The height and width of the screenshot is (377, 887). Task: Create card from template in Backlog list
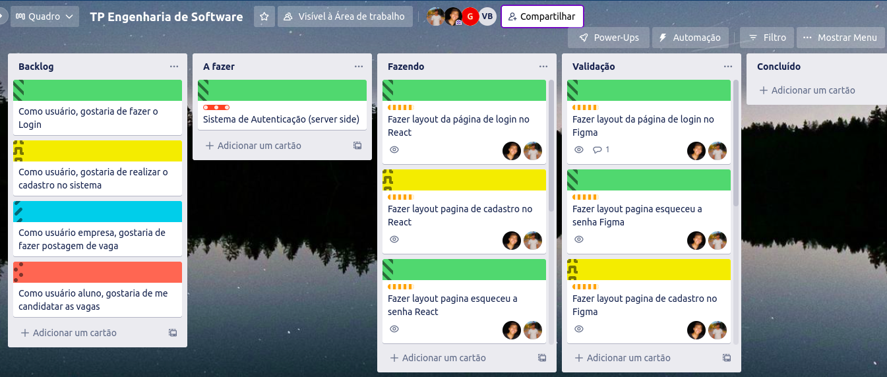pyautogui.click(x=173, y=333)
